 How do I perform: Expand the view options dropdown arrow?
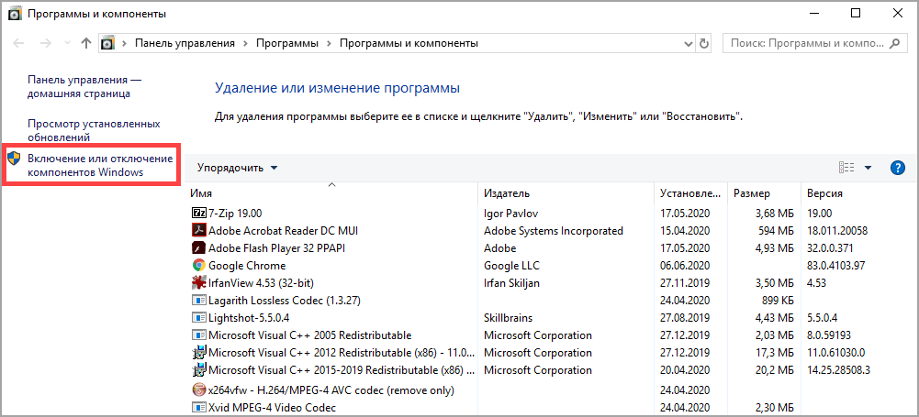[x=868, y=168]
